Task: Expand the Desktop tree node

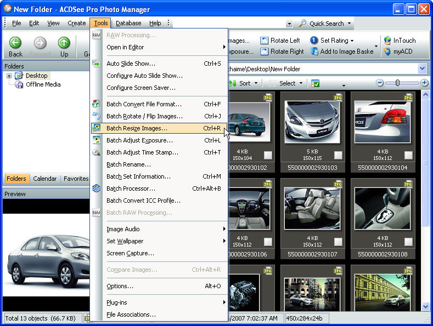Action: (9, 76)
